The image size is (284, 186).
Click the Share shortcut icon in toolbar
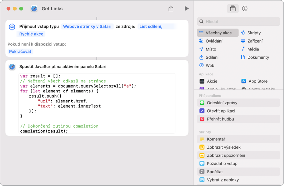[x=171, y=9]
